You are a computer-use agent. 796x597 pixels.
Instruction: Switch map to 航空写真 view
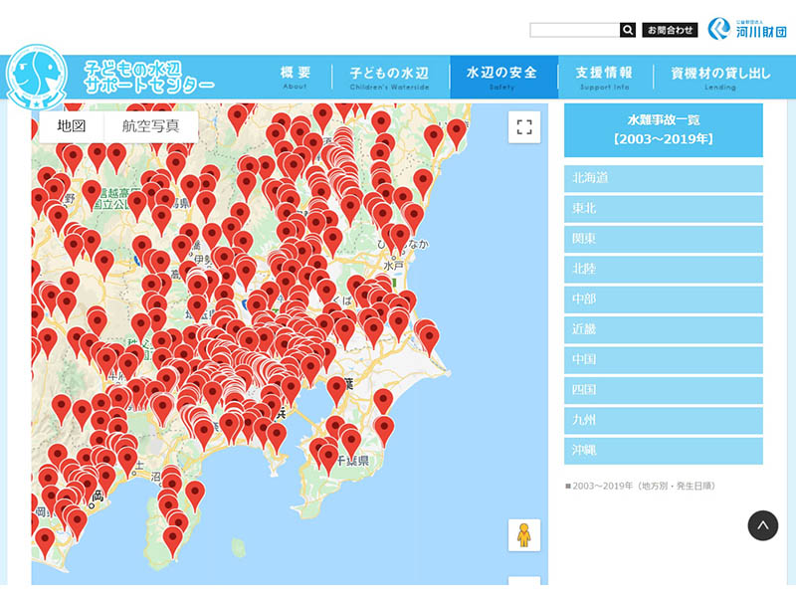(x=150, y=126)
